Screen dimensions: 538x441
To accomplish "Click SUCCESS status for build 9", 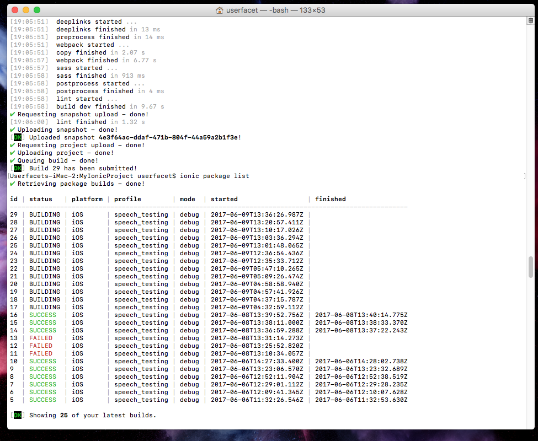I will (x=42, y=369).
